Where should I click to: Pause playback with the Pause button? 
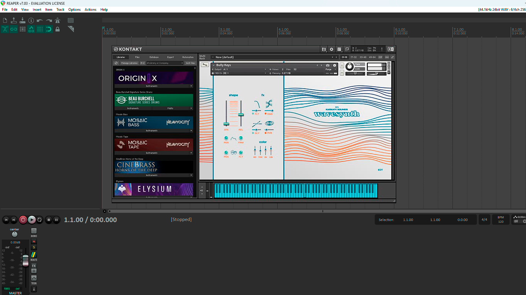coord(56,220)
